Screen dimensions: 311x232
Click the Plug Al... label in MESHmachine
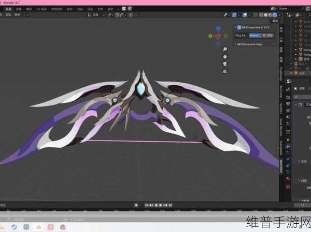241,36
